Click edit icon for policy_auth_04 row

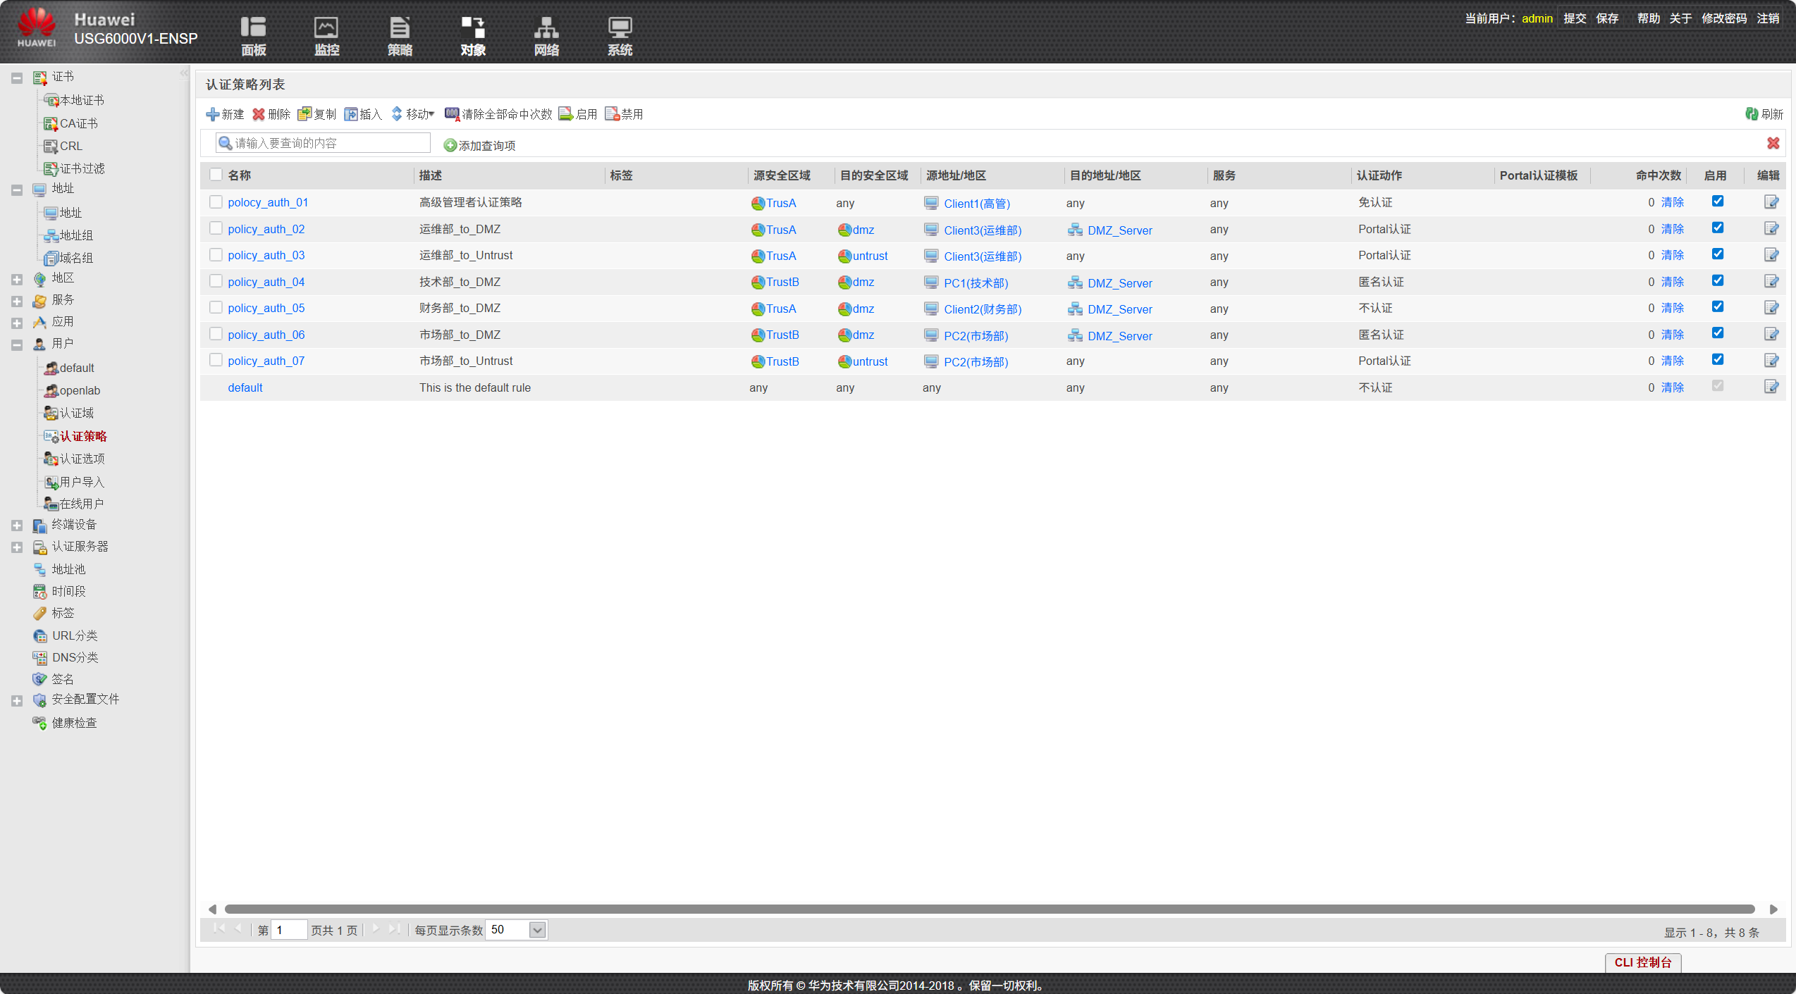(1771, 282)
